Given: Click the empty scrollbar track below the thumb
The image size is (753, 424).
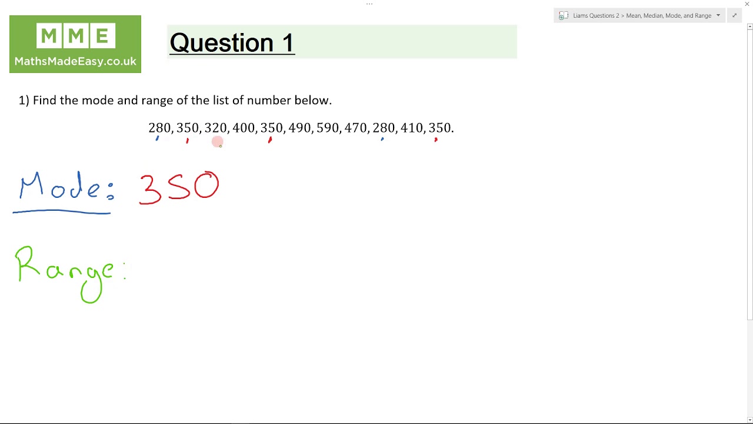Looking at the screenshot, I should 749,365.
